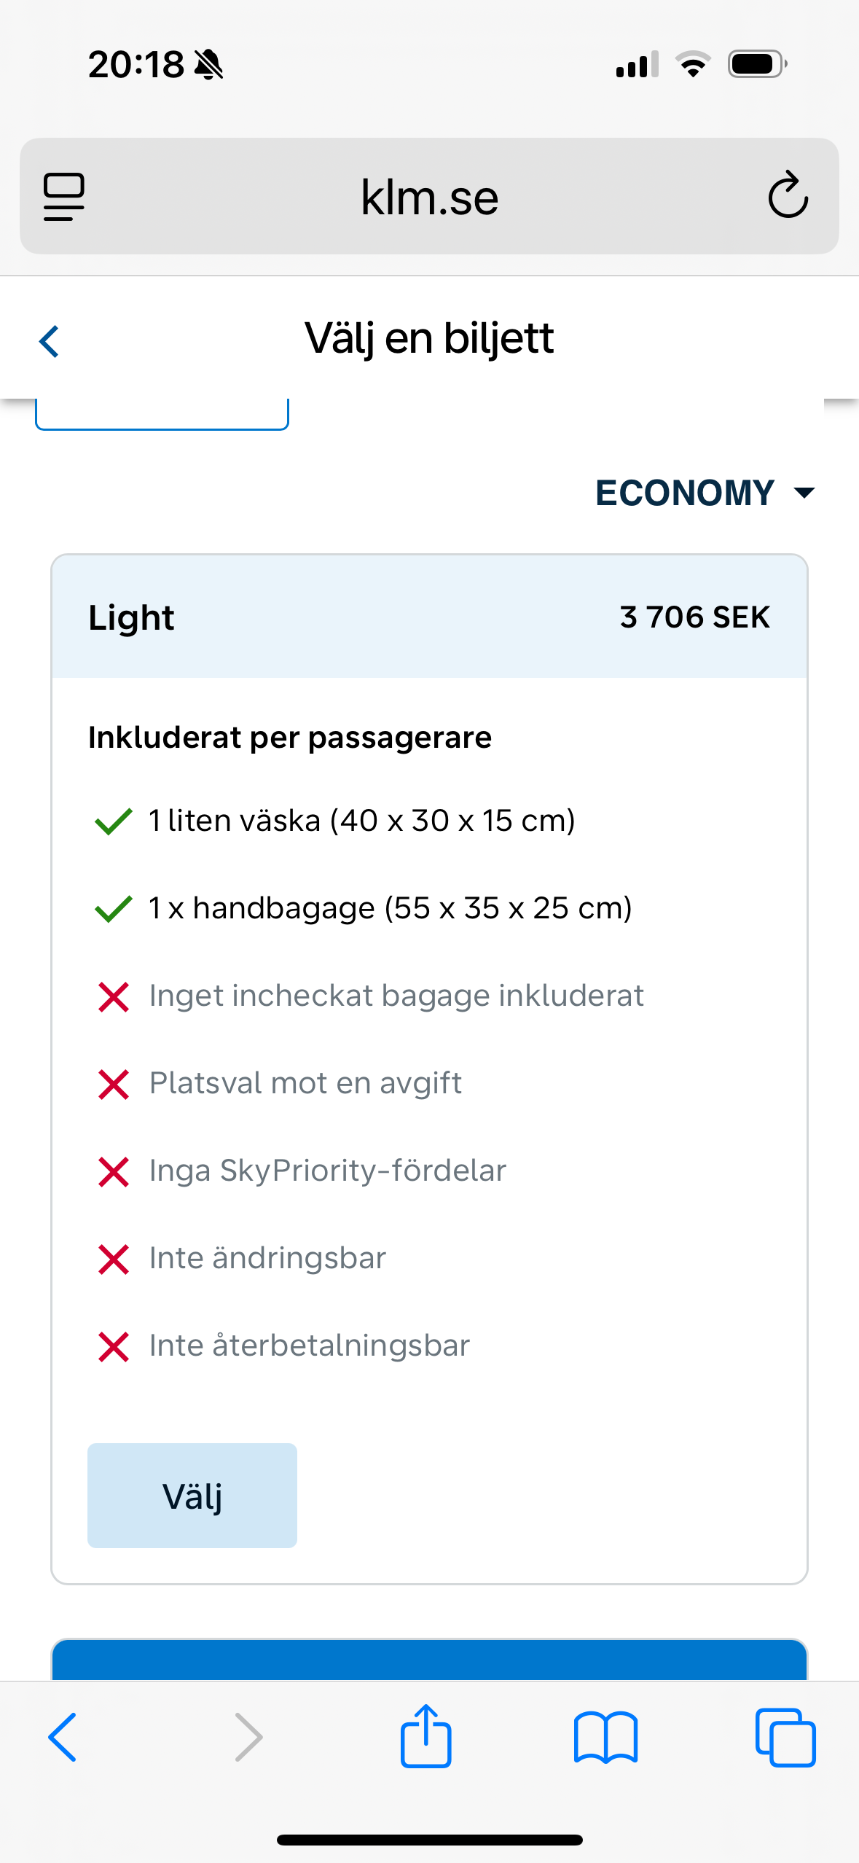Open Safari bookmarks
Image resolution: width=859 pixels, height=1863 pixels.
[605, 1737]
